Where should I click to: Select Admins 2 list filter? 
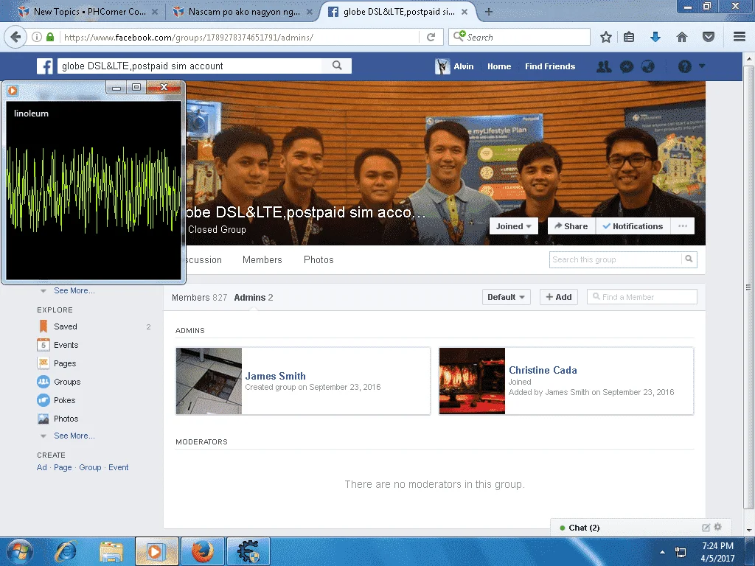coord(254,298)
